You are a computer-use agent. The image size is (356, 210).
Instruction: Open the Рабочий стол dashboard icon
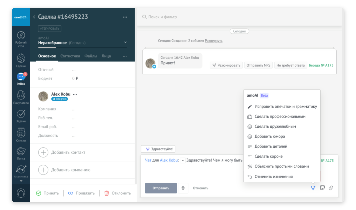21,36
